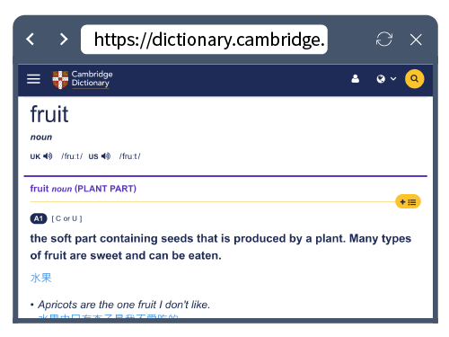
Task: Play the UK pronunciation audio
Action: (x=48, y=156)
